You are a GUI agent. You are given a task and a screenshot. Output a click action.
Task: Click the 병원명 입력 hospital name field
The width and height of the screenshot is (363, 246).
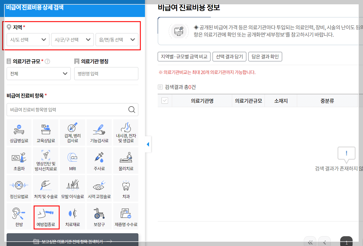click(106, 73)
